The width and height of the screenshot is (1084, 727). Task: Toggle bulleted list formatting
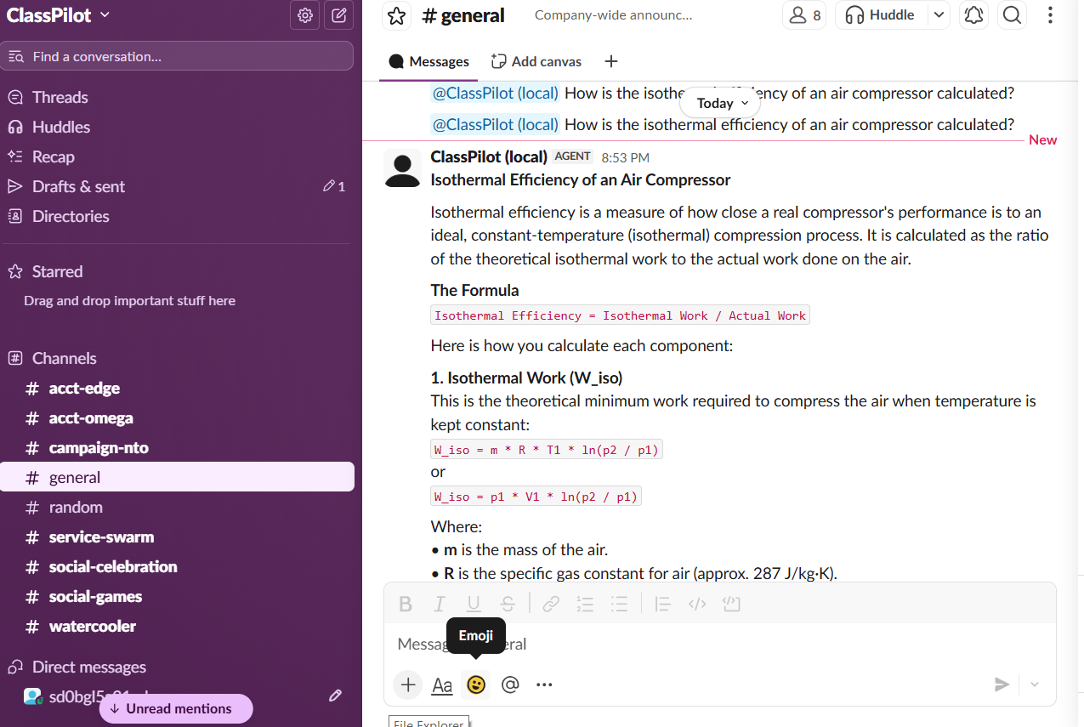619,604
